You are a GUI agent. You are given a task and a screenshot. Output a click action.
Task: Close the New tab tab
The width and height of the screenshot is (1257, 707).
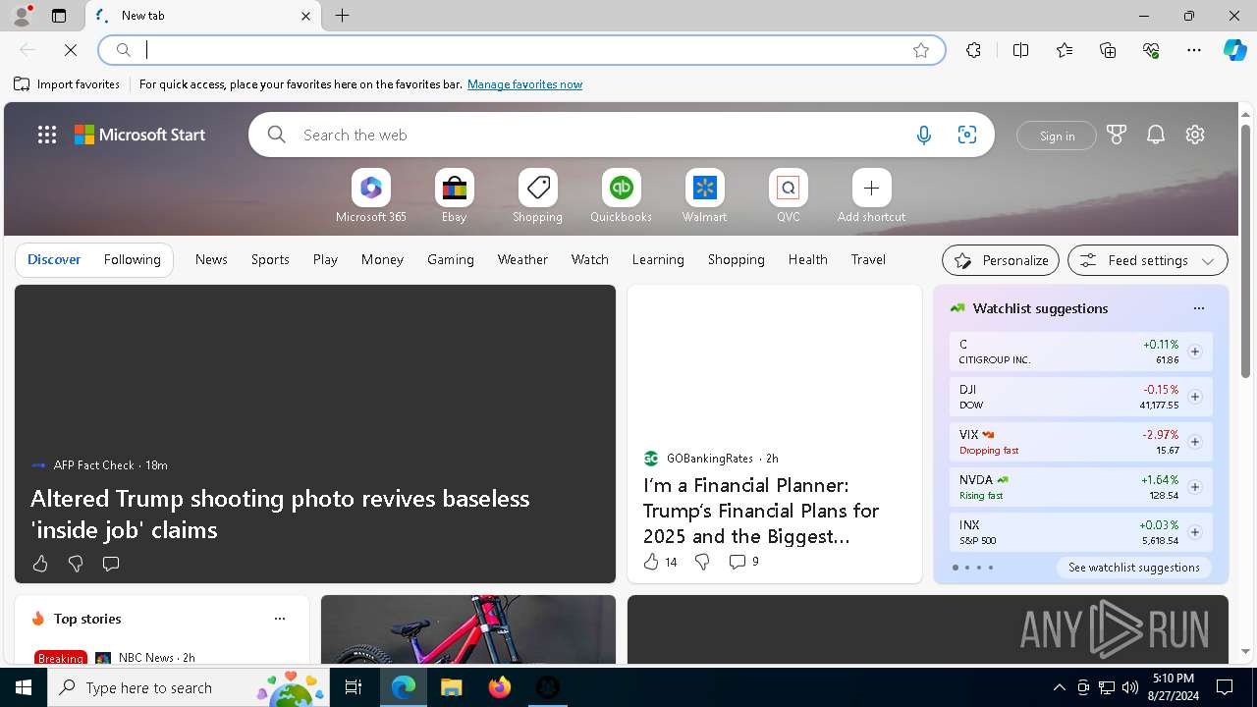click(x=305, y=16)
